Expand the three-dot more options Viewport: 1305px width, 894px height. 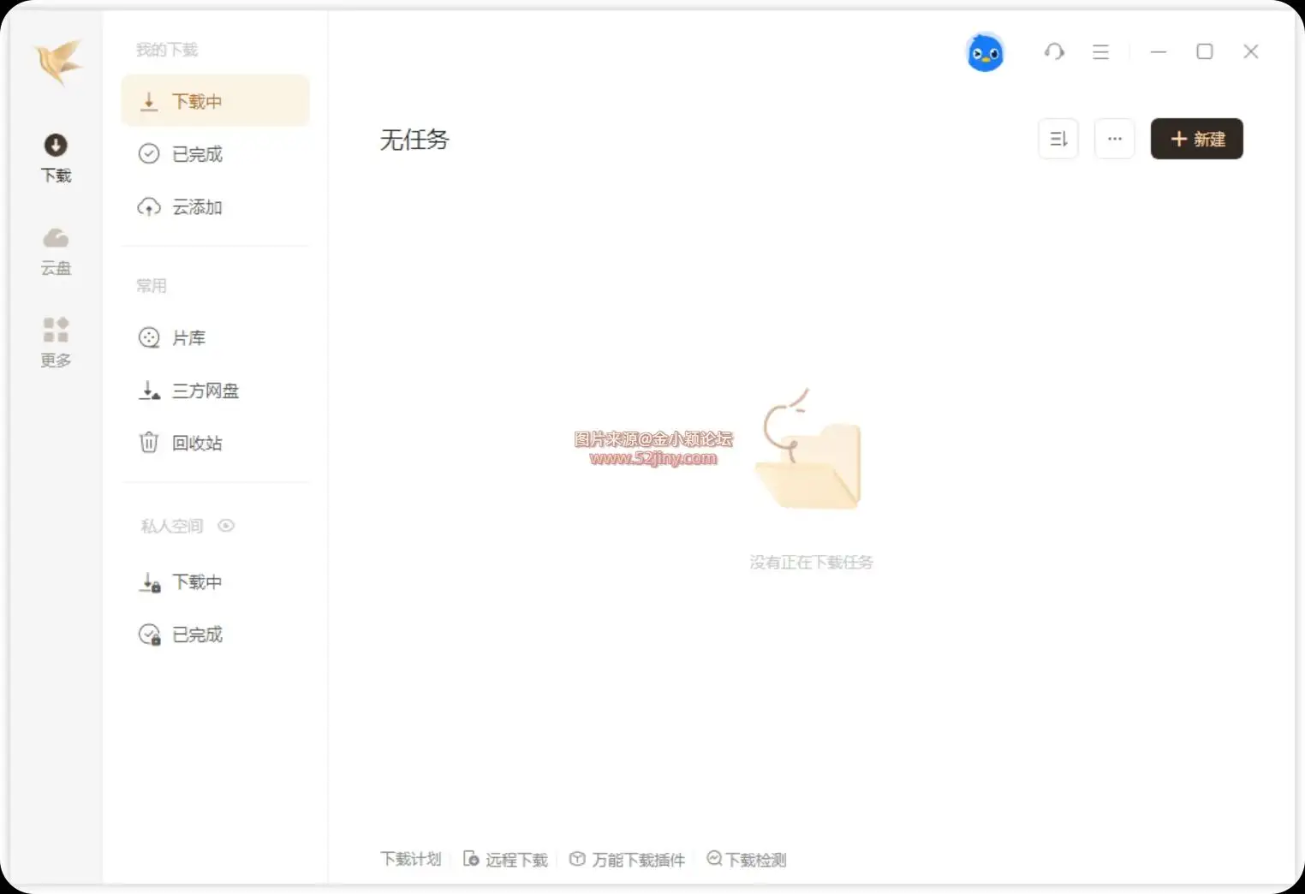point(1114,139)
